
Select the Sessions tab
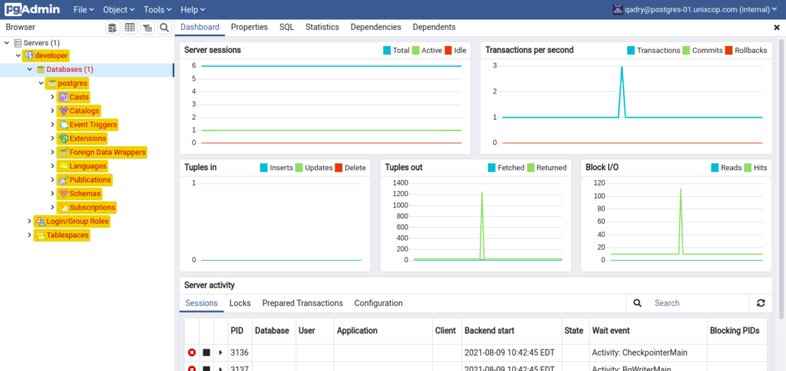[202, 303]
